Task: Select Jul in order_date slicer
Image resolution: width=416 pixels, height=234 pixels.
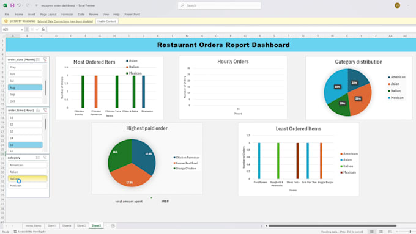Action: 25,81
